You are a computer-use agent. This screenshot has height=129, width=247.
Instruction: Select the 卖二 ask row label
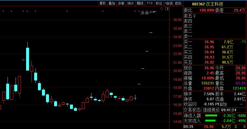[188, 31]
